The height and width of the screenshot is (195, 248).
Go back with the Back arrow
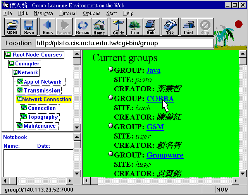[x=48, y=27]
